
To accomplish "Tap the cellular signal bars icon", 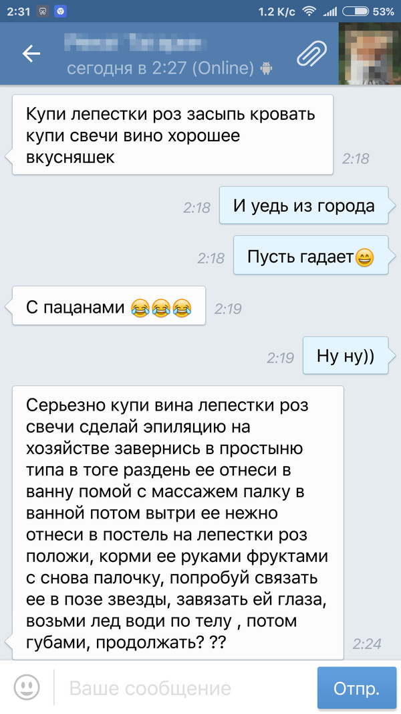I will point(329,12).
